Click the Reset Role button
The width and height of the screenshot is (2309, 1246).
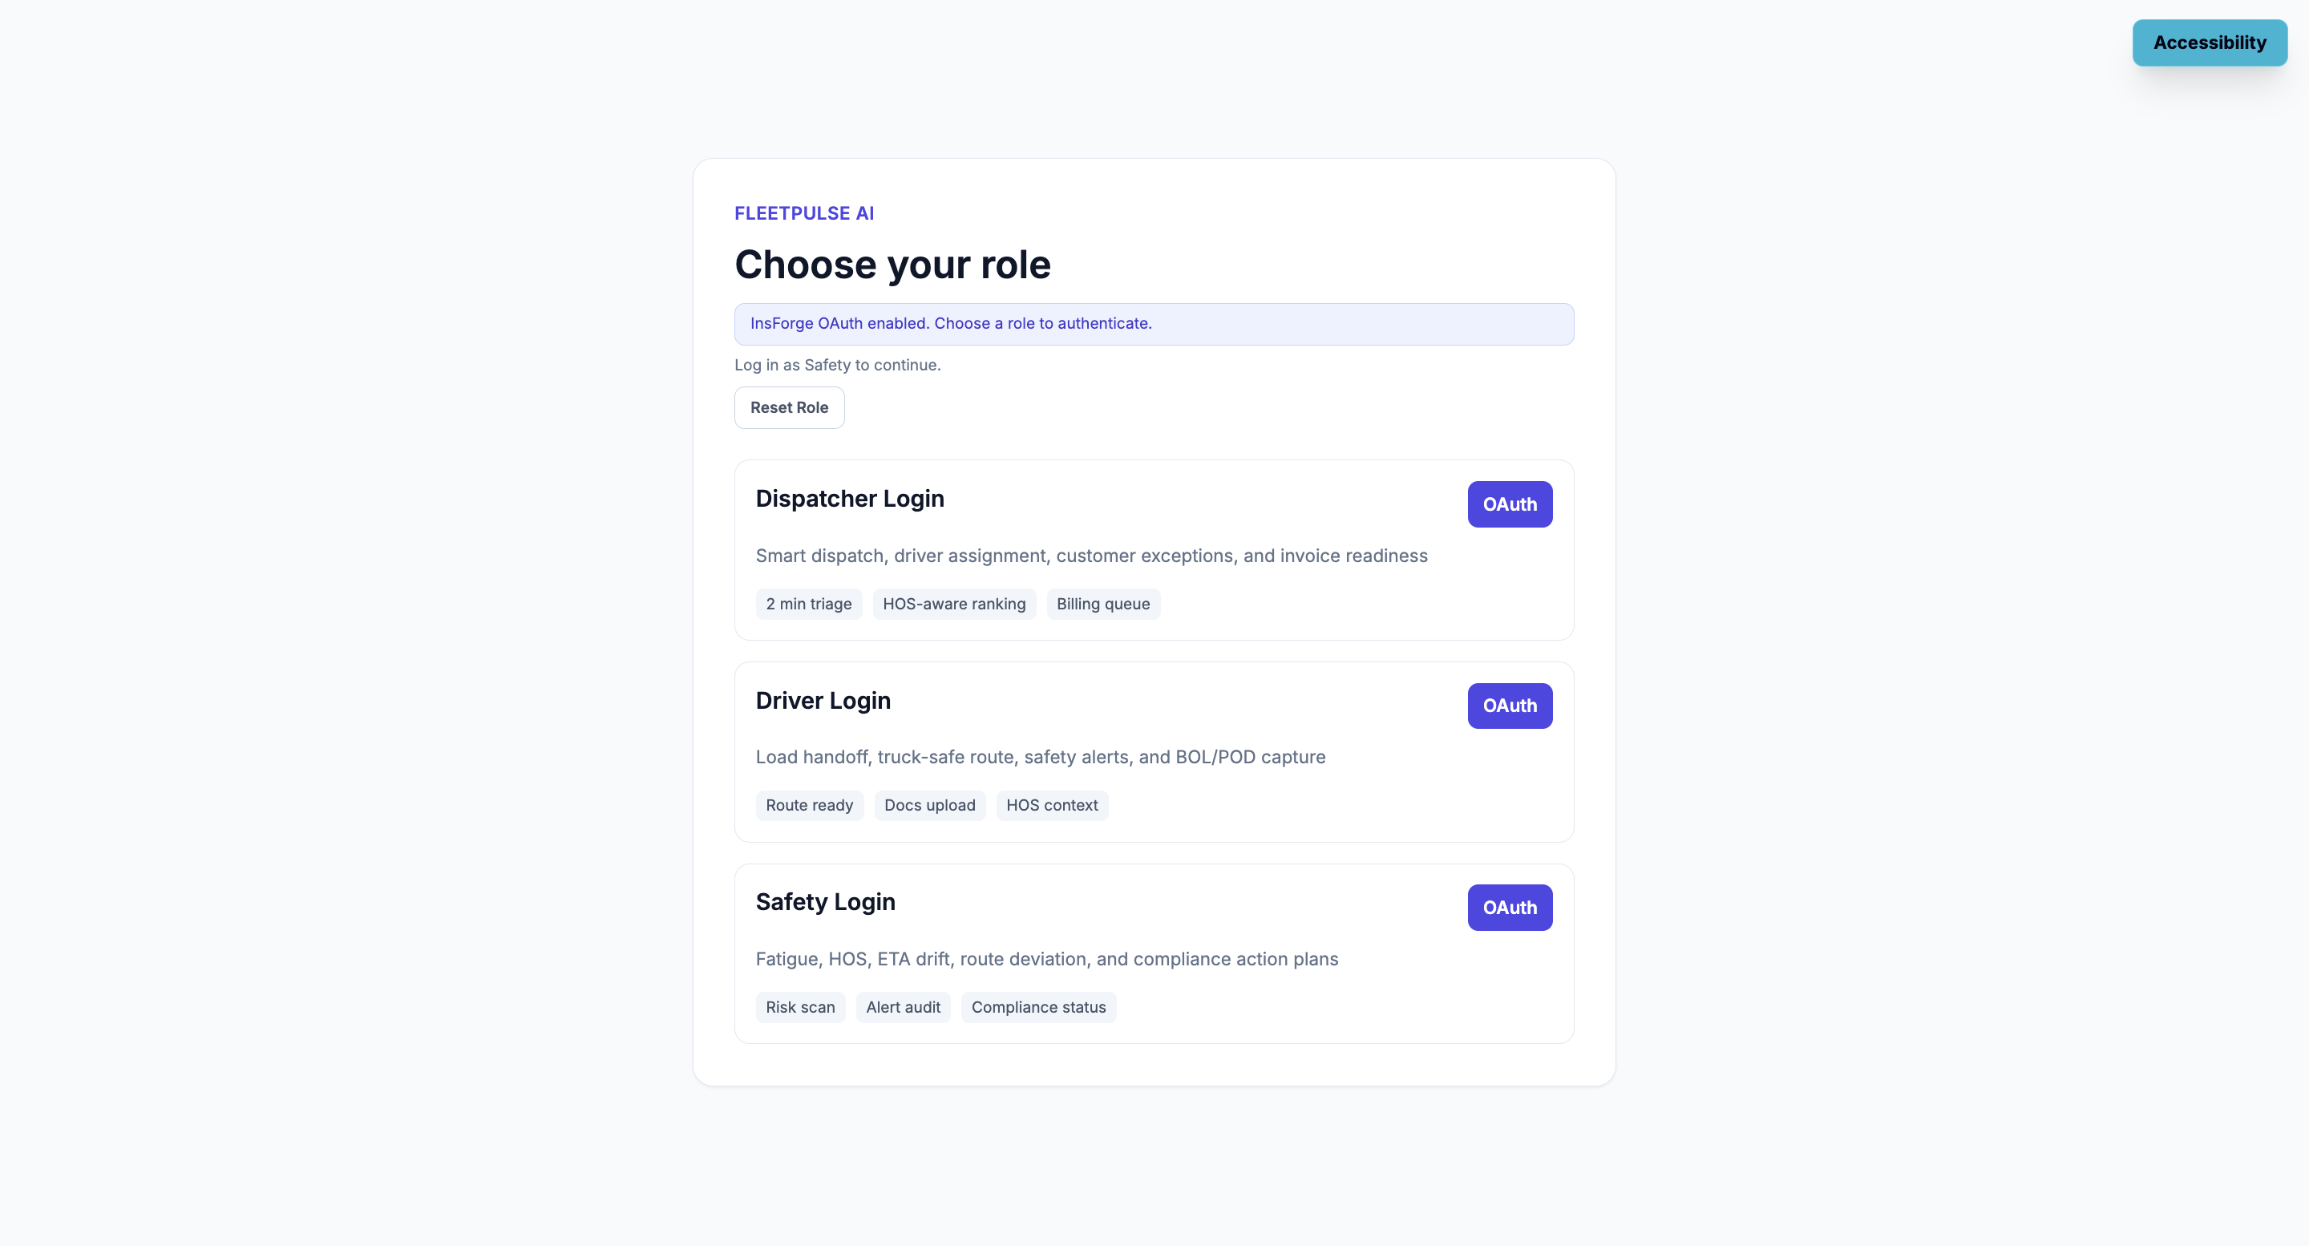coord(789,408)
